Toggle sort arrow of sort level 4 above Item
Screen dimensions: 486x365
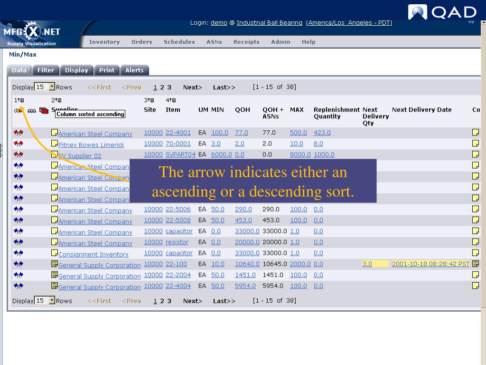(x=171, y=100)
